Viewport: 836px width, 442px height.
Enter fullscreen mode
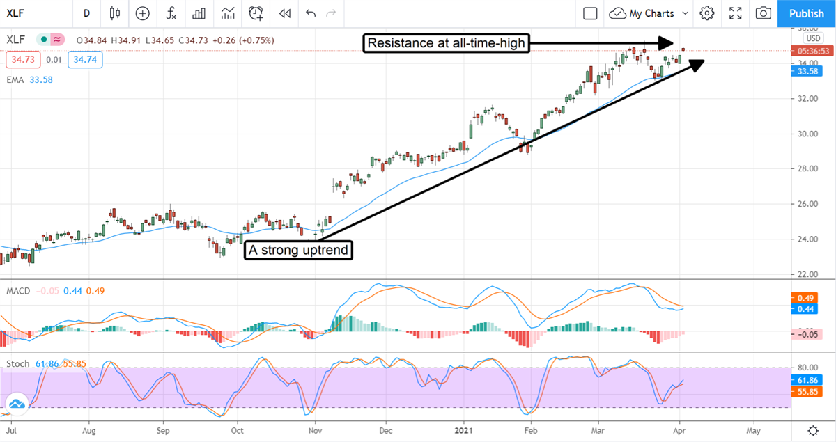click(x=735, y=13)
